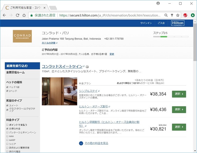Check the AARP rate filter
This screenshot has width=197, height=153.
coord(7,140)
